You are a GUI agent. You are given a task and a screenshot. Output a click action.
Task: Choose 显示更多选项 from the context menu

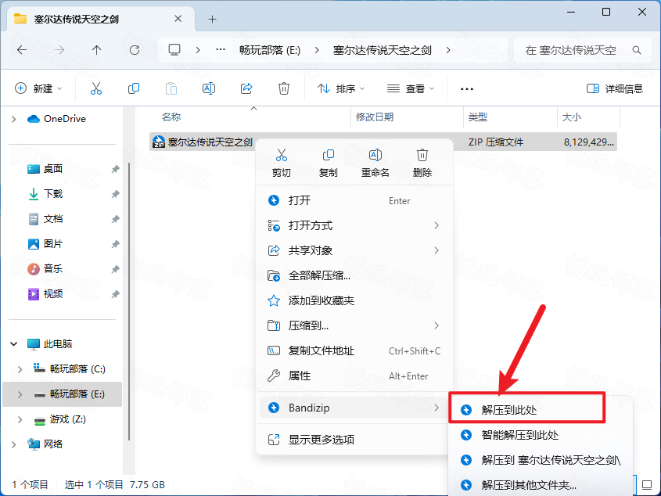pos(354,440)
